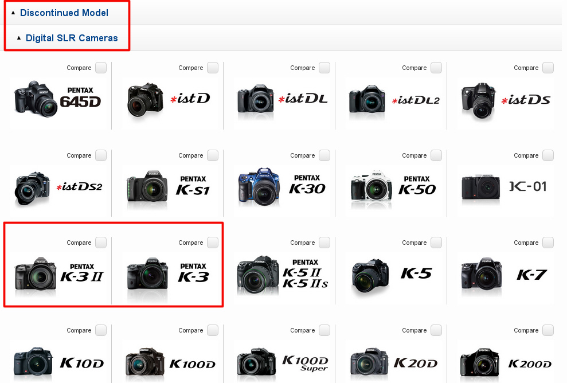
Task: Click the *ist DL logo text
Action: (303, 99)
